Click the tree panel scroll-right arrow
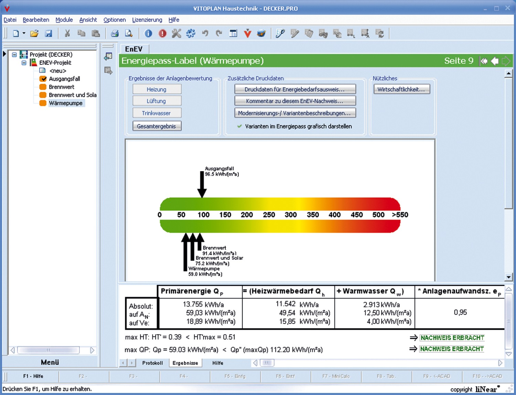Image resolution: width=516 pixels, height=395 pixels. (92, 350)
